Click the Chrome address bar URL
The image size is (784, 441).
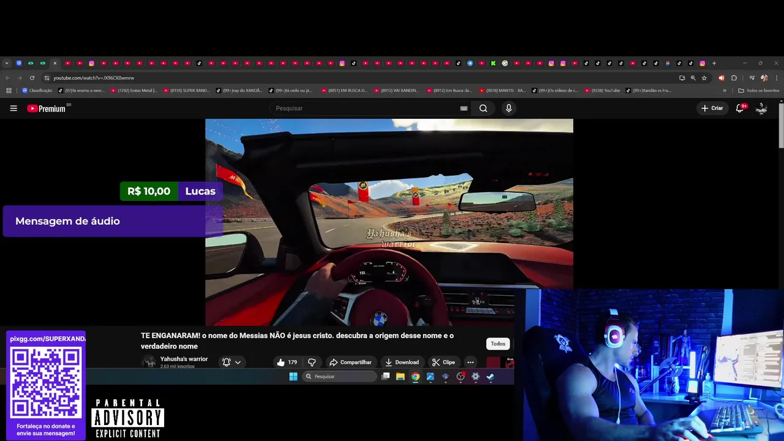tap(94, 78)
